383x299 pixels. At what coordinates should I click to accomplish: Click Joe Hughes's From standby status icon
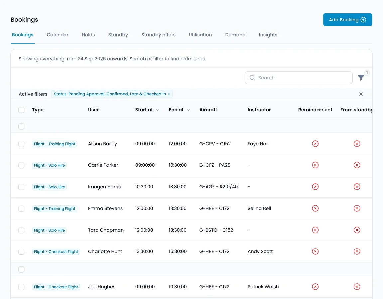[x=357, y=287]
